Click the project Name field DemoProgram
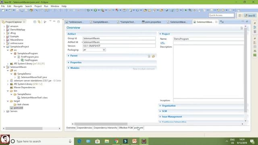Screen dimensions: 258x145 [208, 39]
